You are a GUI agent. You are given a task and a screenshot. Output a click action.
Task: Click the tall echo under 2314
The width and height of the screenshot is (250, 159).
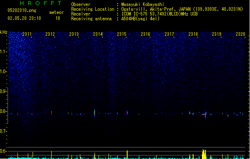click(95, 113)
